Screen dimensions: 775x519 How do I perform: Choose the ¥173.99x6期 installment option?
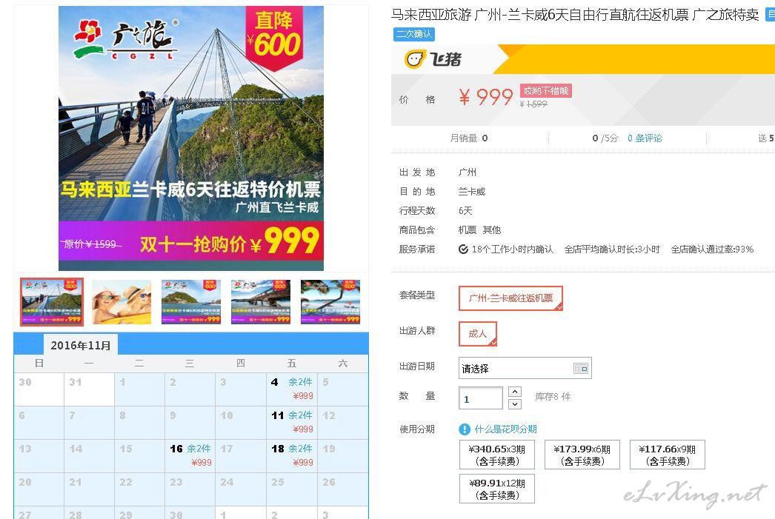coord(582,455)
